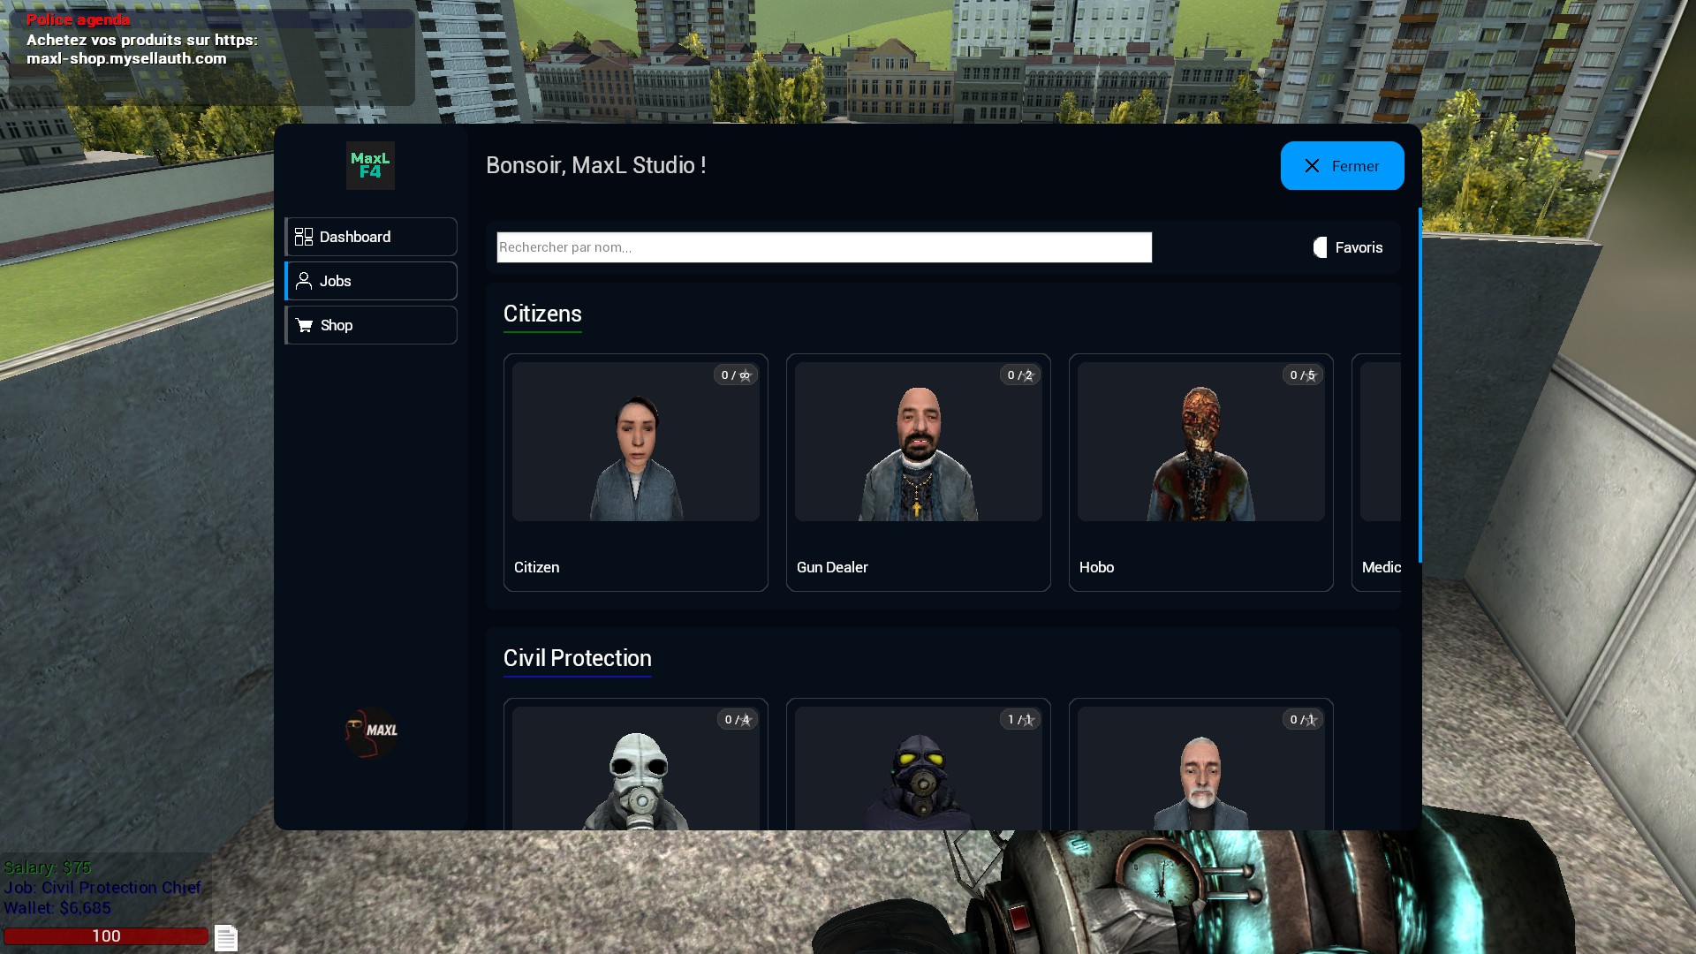Mark Hobo job as favorite star

click(x=1311, y=375)
